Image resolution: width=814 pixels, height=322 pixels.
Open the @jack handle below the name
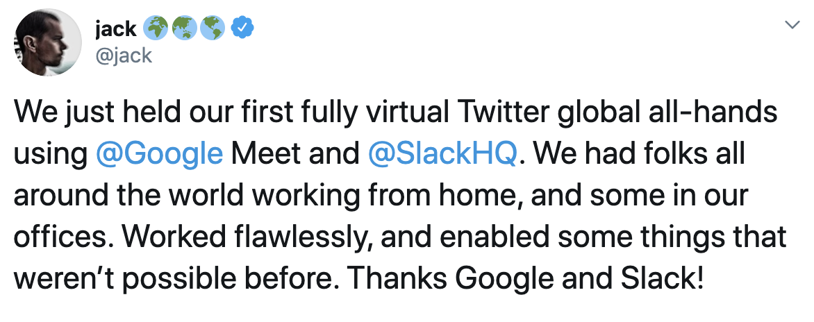(124, 55)
